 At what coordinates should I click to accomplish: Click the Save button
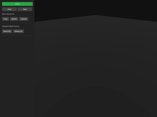pos(9,9)
